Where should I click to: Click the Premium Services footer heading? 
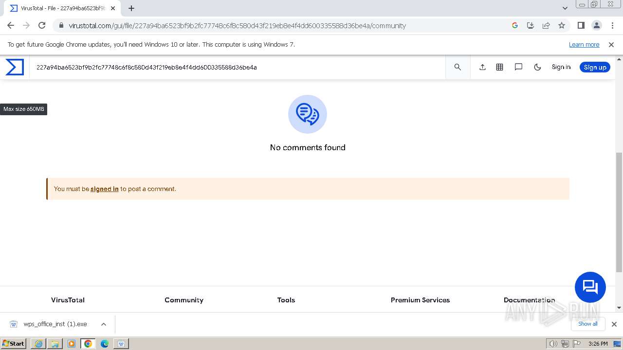click(420, 300)
